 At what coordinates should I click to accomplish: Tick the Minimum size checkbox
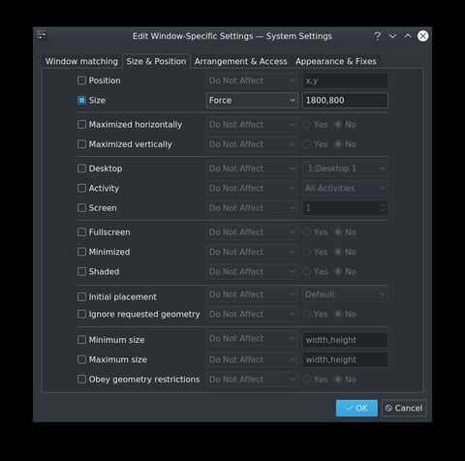81,340
